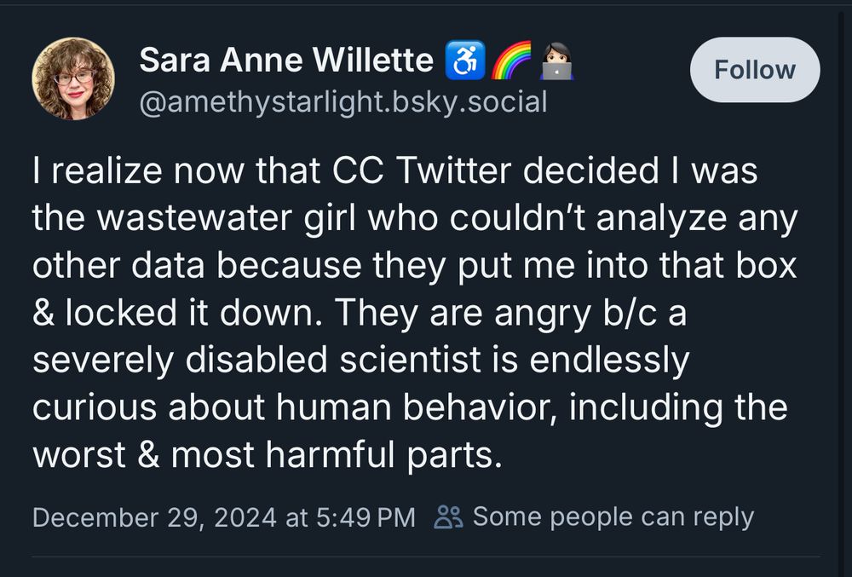The width and height of the screenshot is (852, 577).
Task: Click the words "I realize now"
Action: point(125,171)
